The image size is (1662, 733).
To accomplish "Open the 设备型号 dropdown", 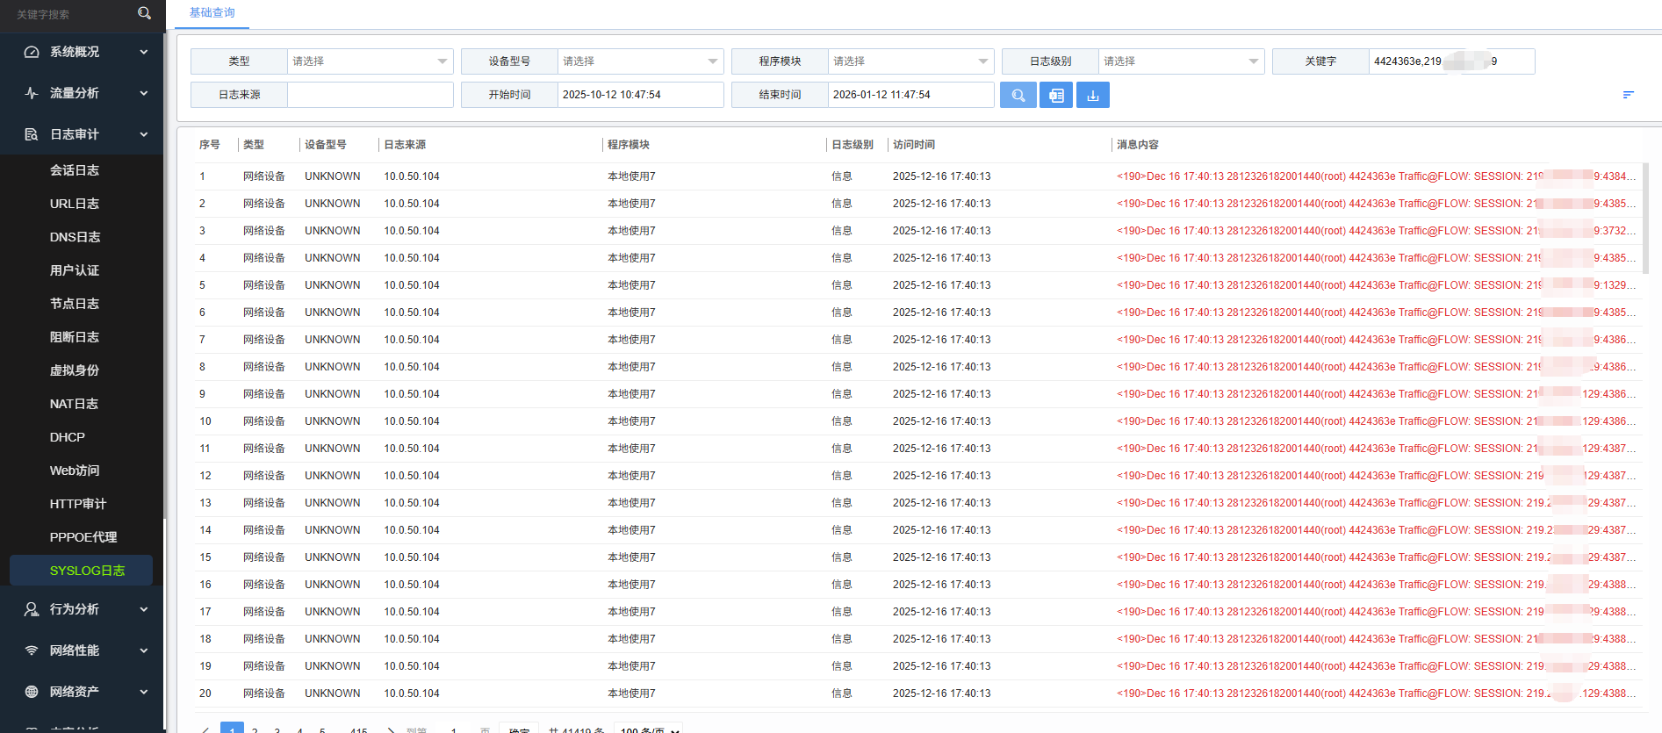I will pos(640,61).
